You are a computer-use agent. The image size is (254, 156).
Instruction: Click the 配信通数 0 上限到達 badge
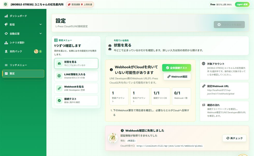pyautogui.click(x=80, y=5)
